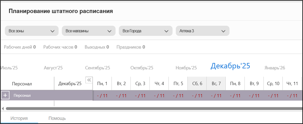303x124 pixels.
Task: Click the Персонал column header
Action: [x=22, y=84]
